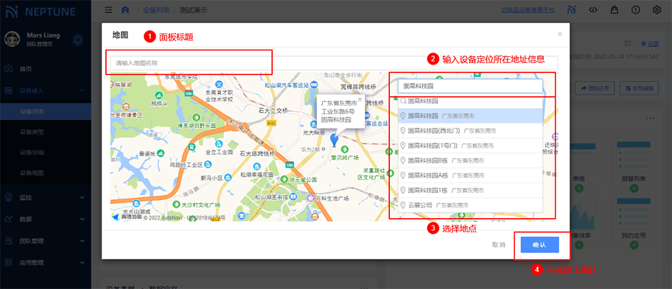Click the 报警列表 widget thumbnail
The image size is (672, 289).
(x=634, y=157)
